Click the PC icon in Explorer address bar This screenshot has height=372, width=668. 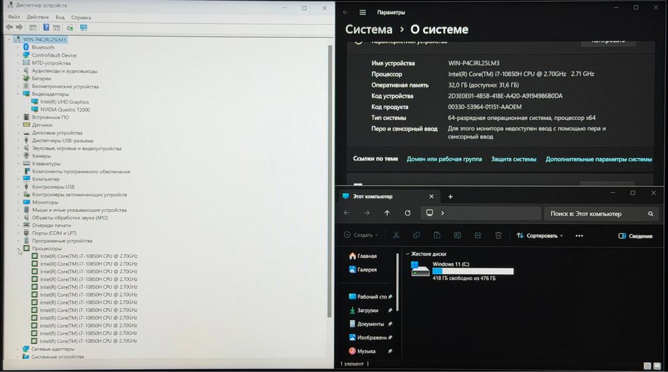pyautogui.click(x=430, y=213)
